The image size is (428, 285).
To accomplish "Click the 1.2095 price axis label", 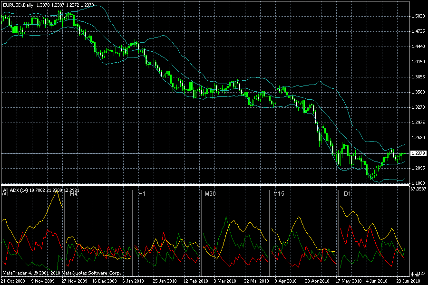I will click(418, 168).
